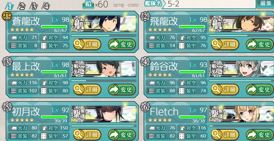Open 詳細 details for 蒼龍改
The width and height of the screenshot is (274, 141).
point(87,44)
